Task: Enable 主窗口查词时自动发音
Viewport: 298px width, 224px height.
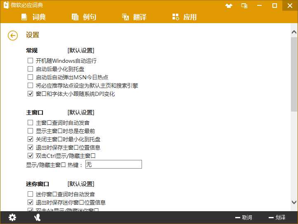Action: tap(31, 123)
